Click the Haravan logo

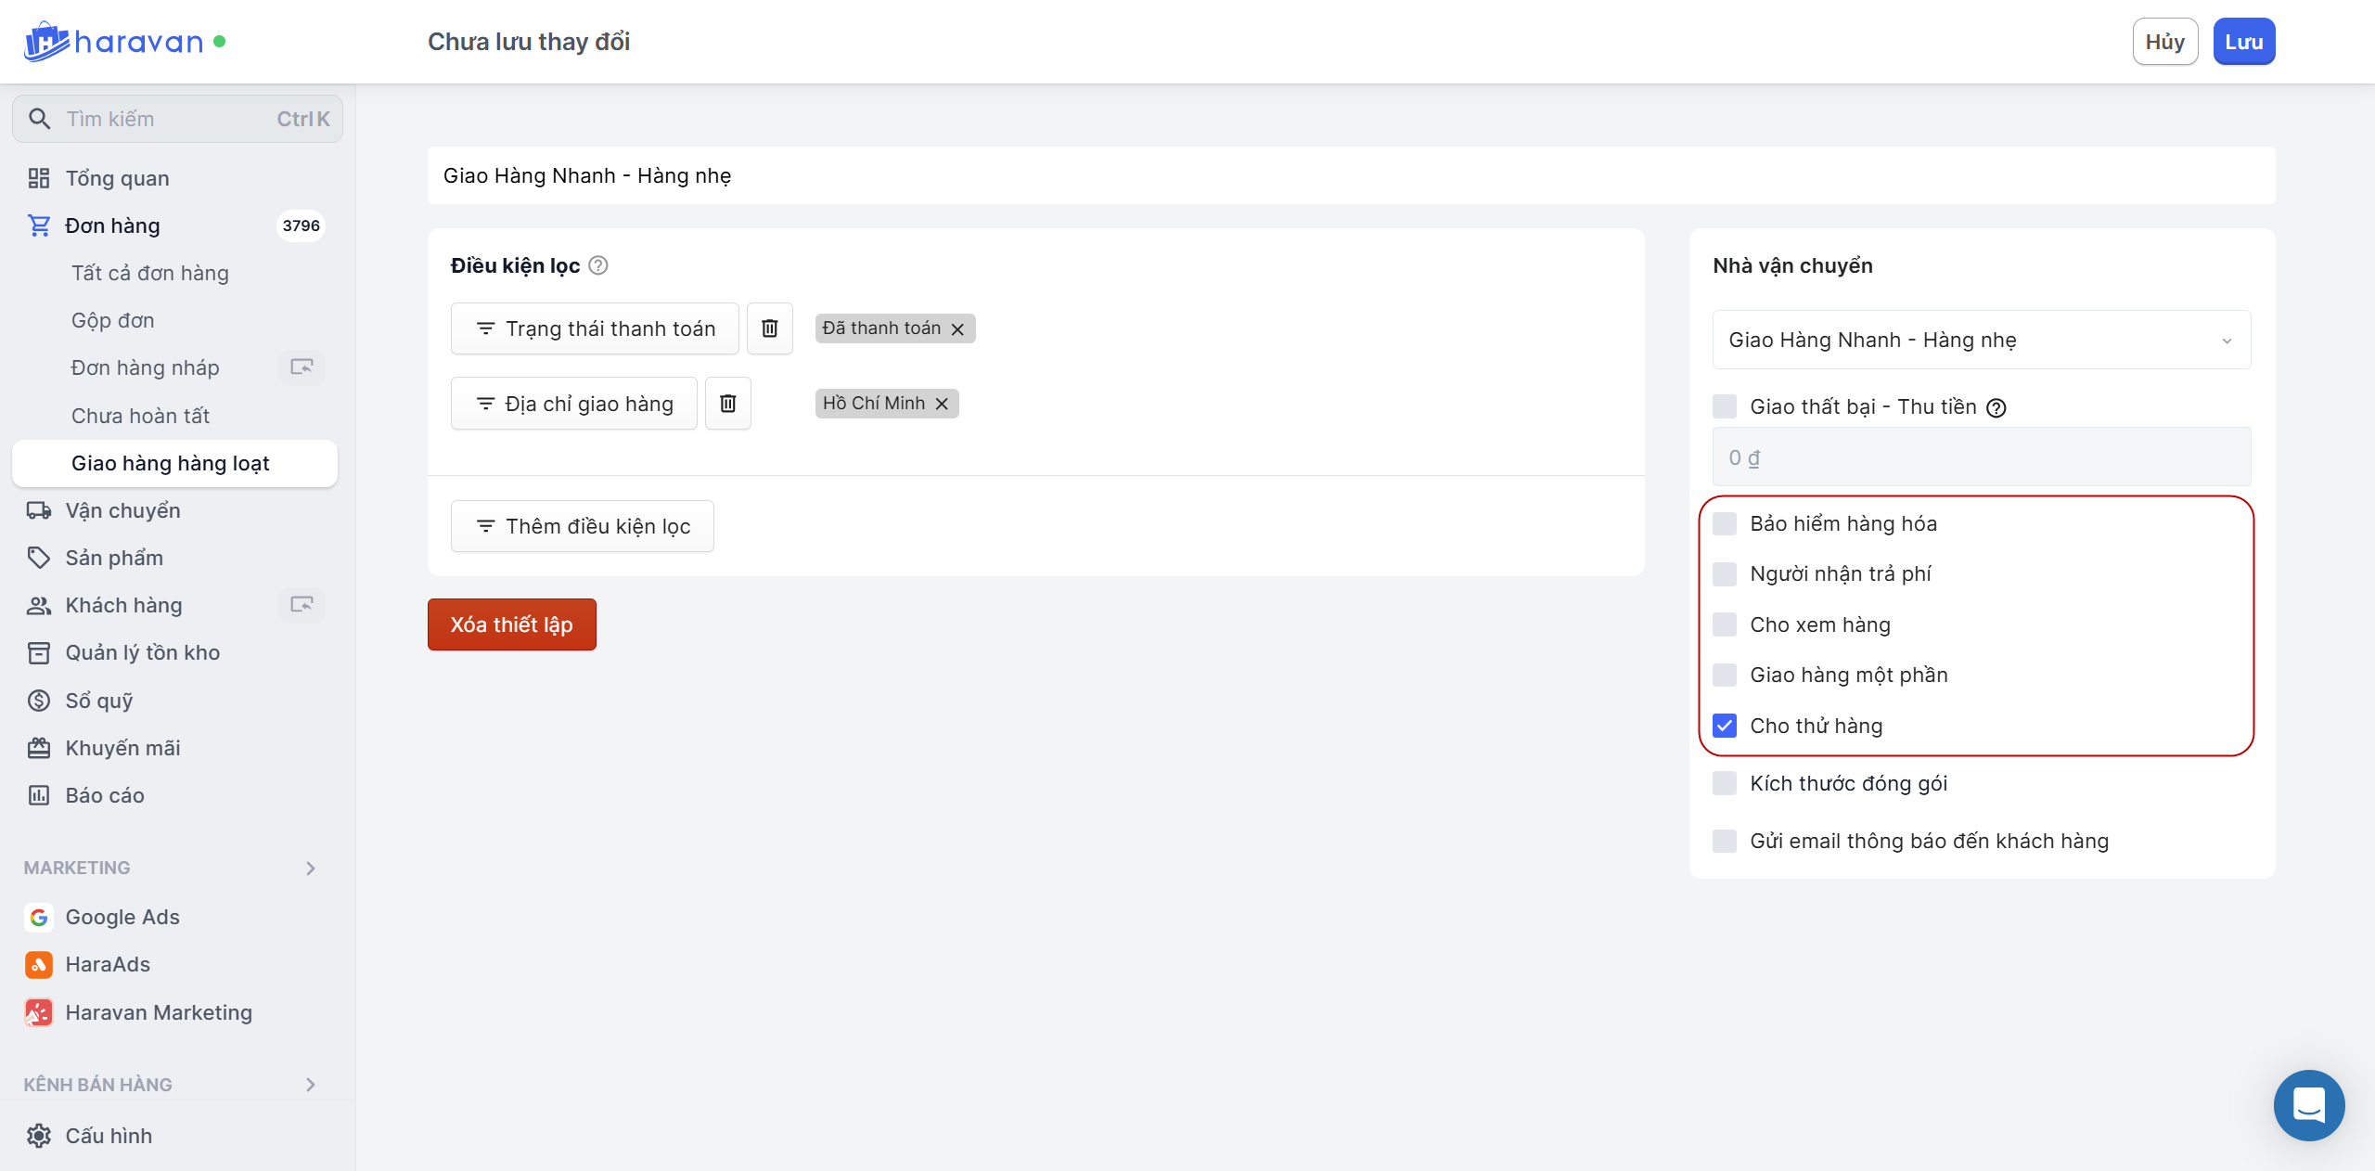pos(112,42)
